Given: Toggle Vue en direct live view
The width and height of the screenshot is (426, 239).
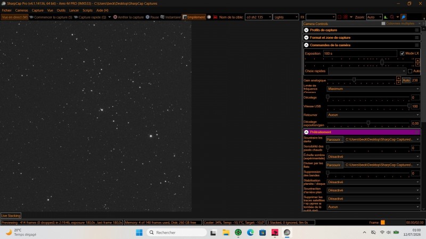Looking at the screenshot, I should [x=15, y=17].
